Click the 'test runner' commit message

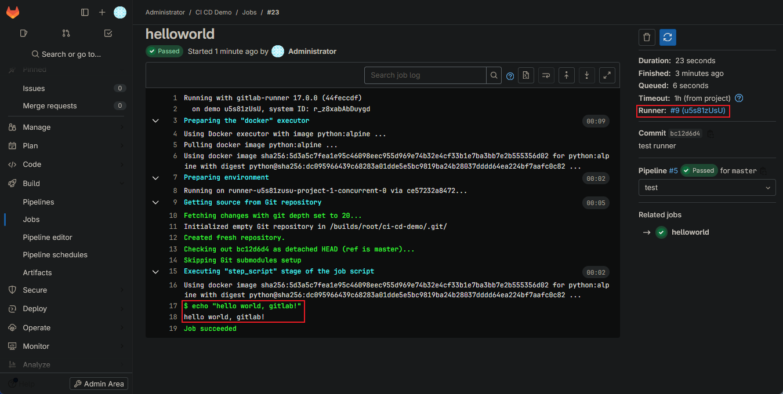[657, 146]
